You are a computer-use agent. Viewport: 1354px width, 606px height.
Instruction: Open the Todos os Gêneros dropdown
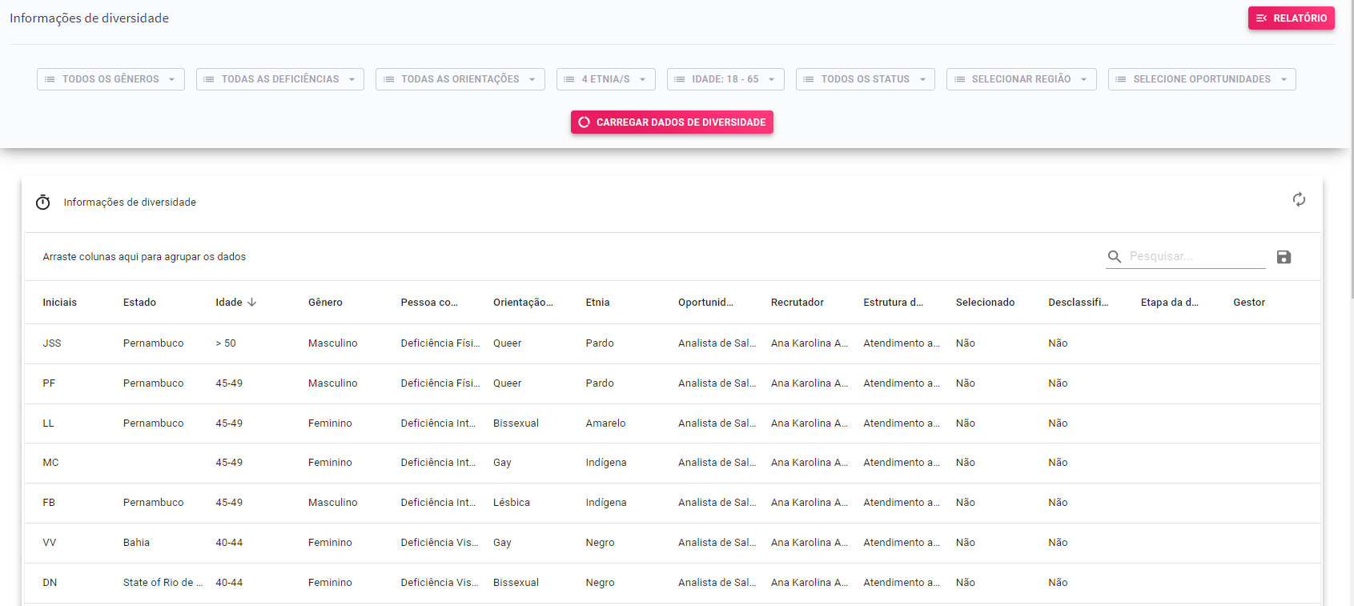(110, 79)
